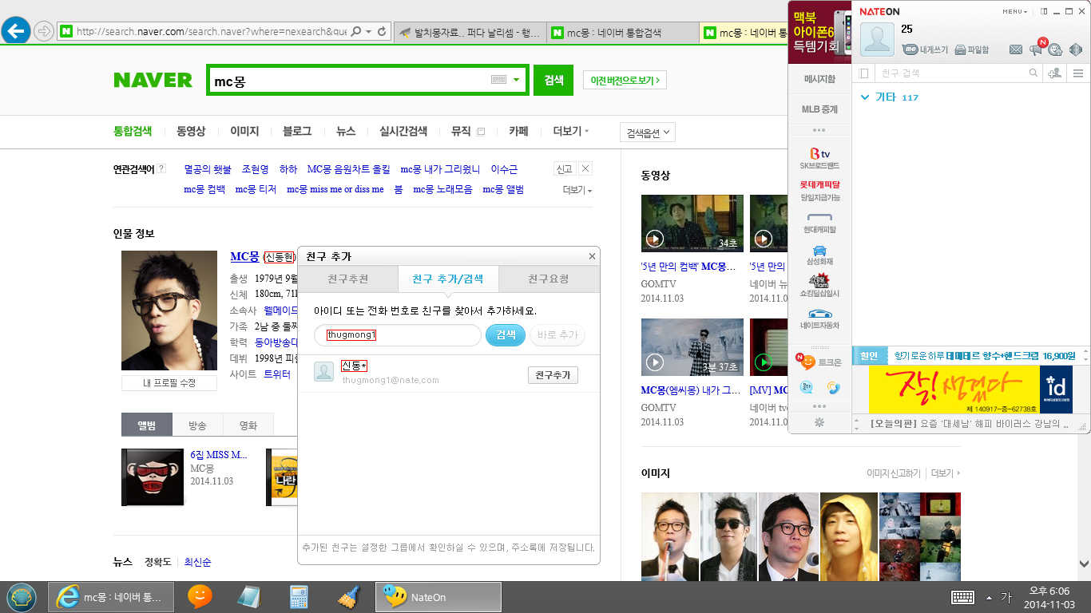Click NateOn profile avatar picture
This screenshot has width=1091, height=613.
click(x=877, y=39)
